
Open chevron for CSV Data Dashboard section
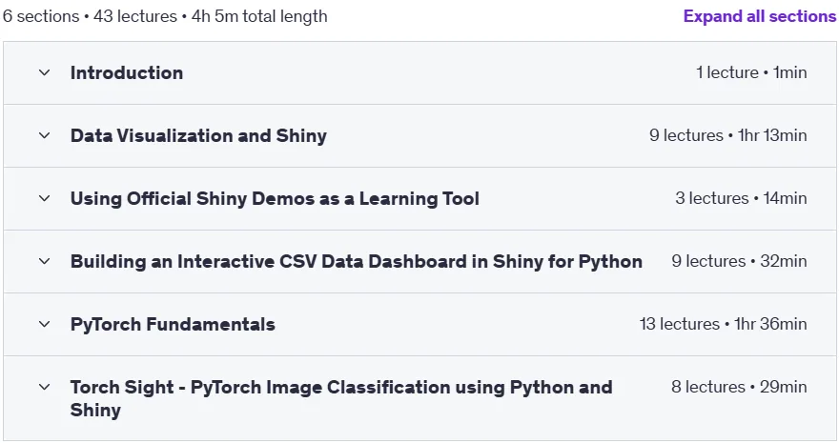[45, 261]
